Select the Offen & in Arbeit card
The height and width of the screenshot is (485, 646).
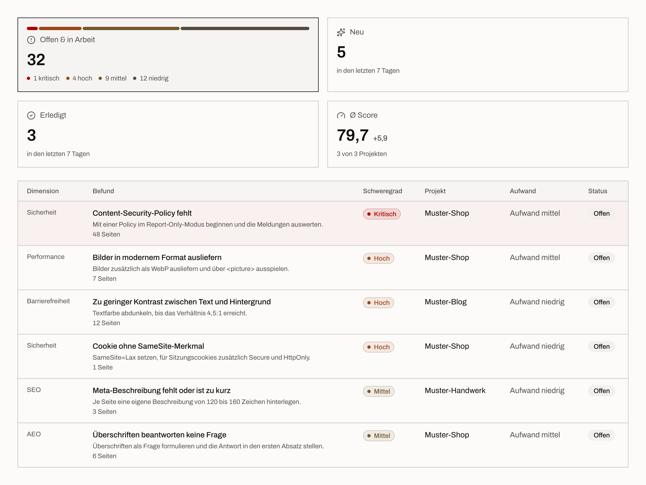click(168, 54)
